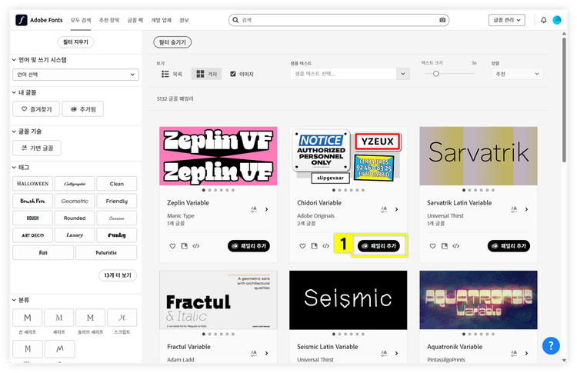Switch to grid view
This screenshot has width=577, height=373.
tap(206, 74)
